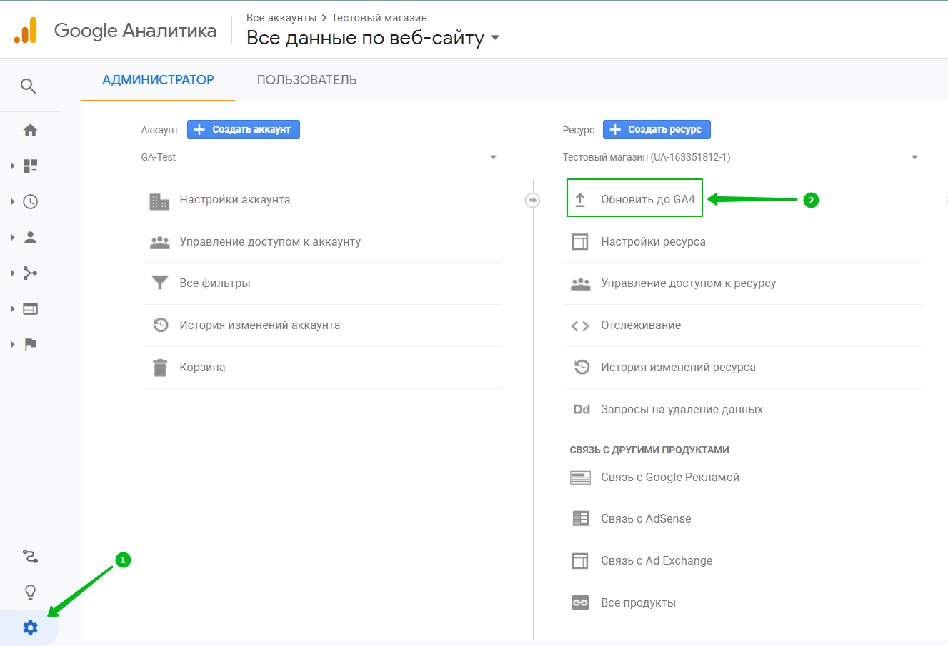The width and height of the screenshot is (948, 646).
Task: Open Conversions flag icon in sidebar
Action: (30, 344)
